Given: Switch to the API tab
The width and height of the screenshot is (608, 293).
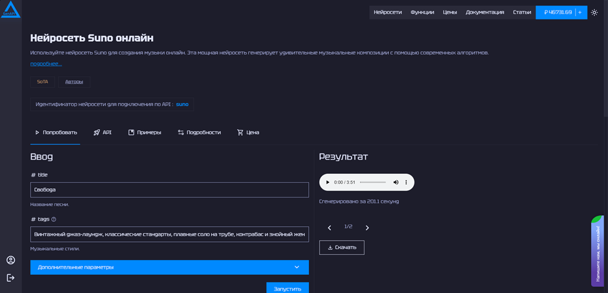Looking at the screenshot, I should tap(102, 132).
